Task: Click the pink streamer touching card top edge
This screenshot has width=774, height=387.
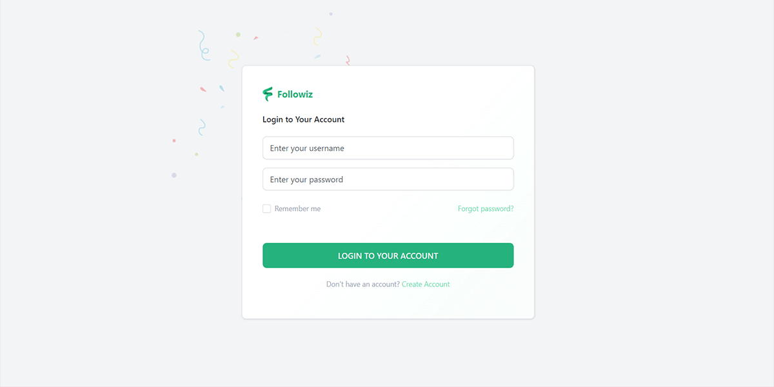Action: click(348, 61)
